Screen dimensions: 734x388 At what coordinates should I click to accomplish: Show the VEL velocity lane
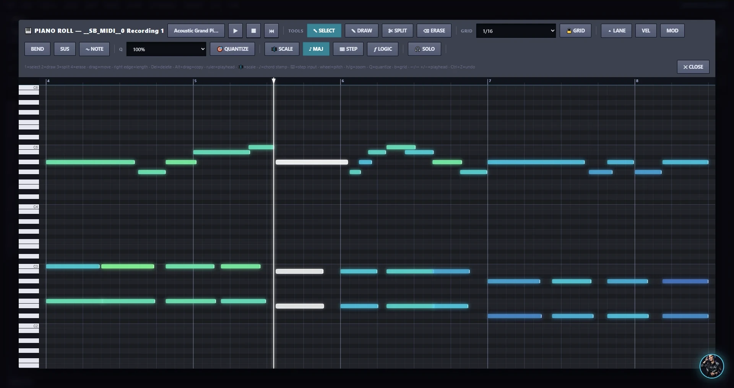pos(646,31)
